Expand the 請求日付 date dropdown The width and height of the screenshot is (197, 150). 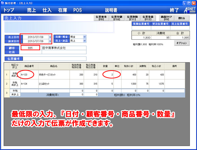[x=50, y=41]
